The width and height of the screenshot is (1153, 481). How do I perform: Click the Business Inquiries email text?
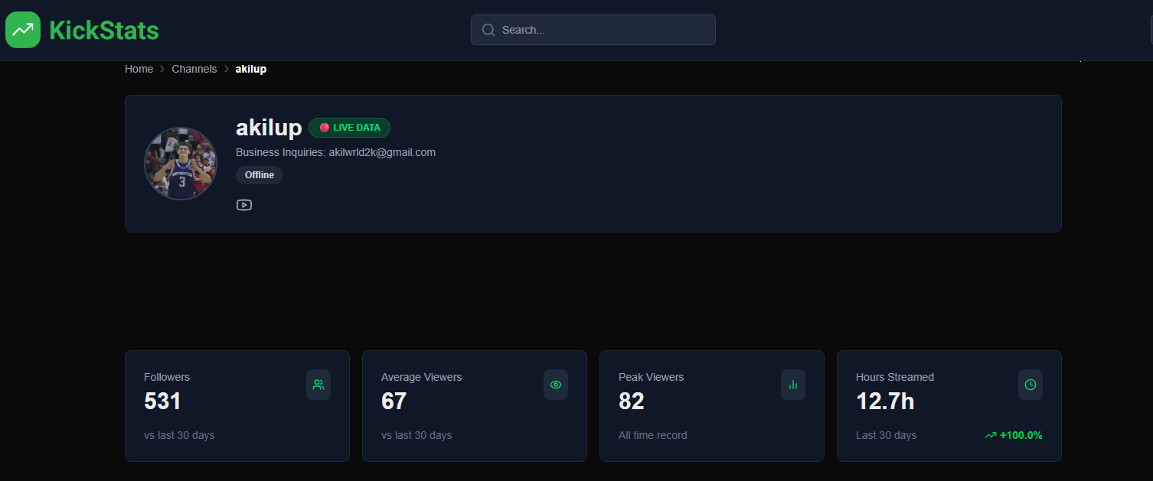335,152
